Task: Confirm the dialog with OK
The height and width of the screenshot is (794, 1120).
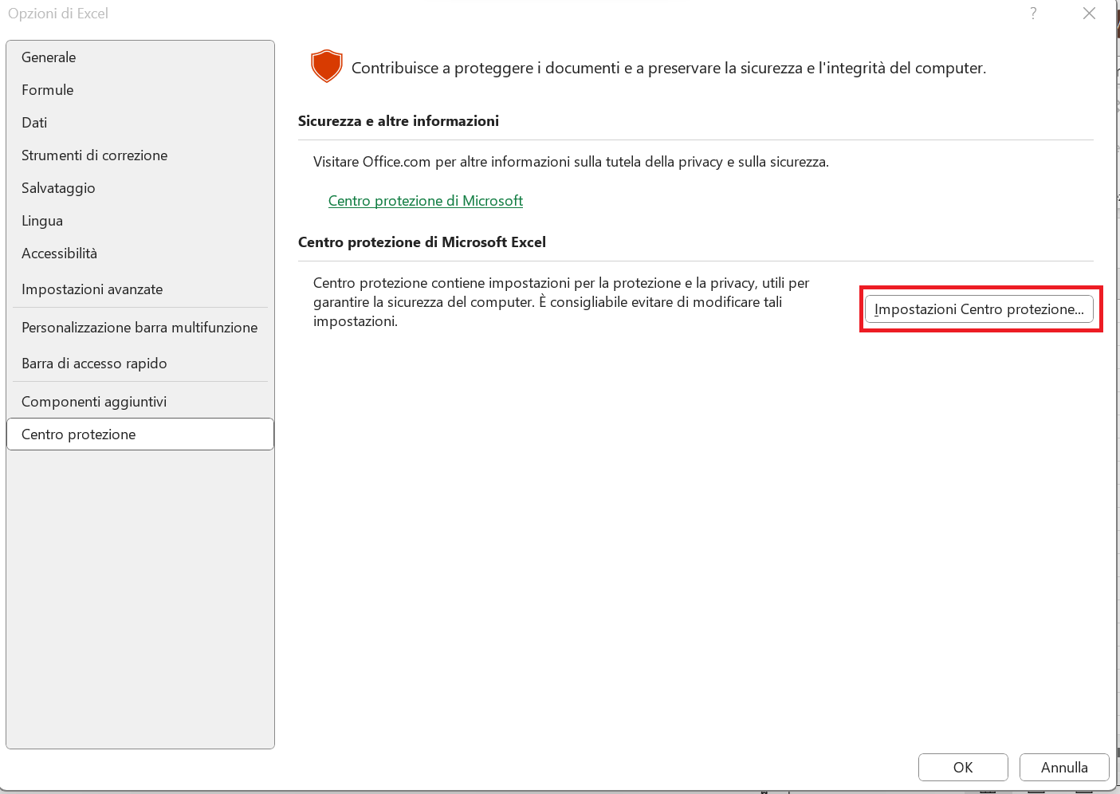Action: click(963, 767)
